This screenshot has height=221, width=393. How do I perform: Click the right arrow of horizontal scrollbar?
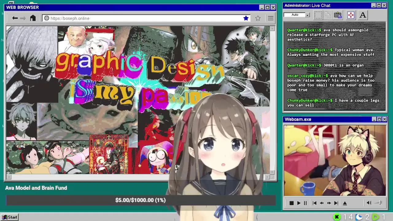pyautogui.click(x=267, y=177)
